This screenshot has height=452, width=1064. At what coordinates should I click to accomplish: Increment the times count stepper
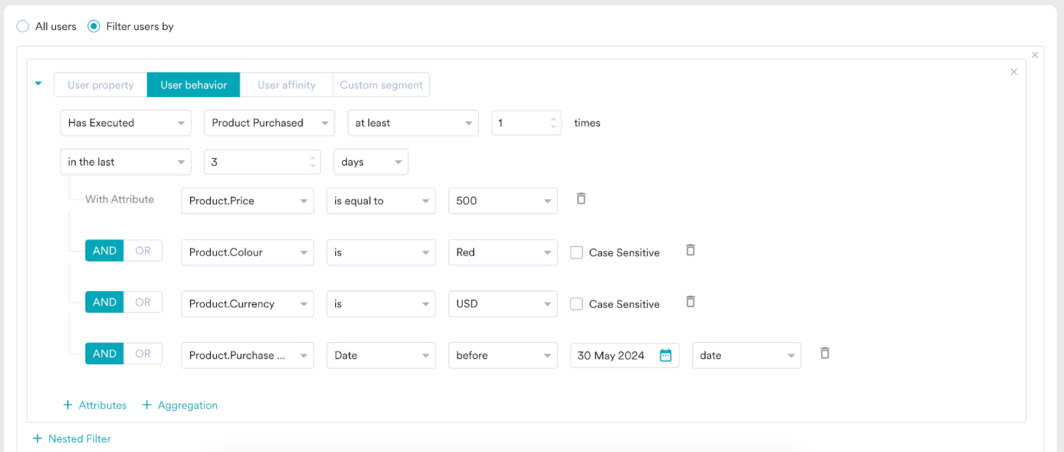click(x=553, y=119)
